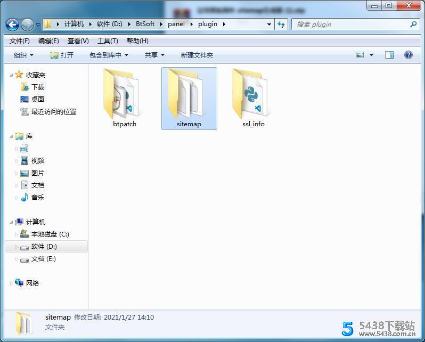Select the btpatch folder
Image resolution: width=425 pixels, height=342 pixels.
click(125, 99)
